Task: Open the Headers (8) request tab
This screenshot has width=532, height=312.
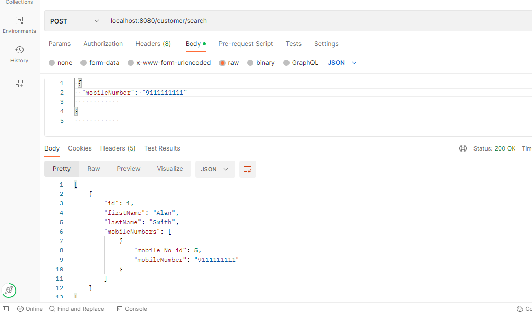Action: 153,44
